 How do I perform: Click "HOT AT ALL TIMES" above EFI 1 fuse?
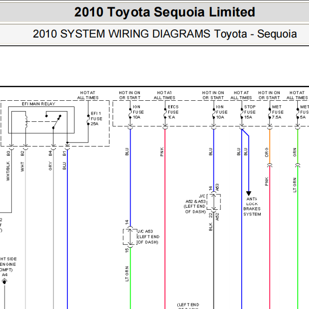(x=88, y=95)
